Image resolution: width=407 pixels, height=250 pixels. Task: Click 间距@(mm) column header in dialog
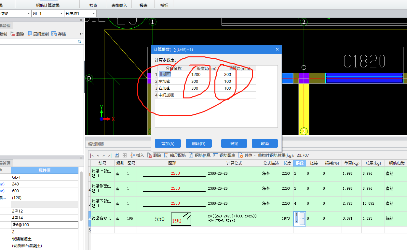239,68
